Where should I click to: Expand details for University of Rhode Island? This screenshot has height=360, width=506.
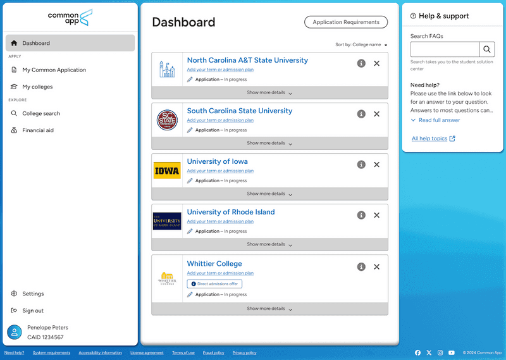click(270, 244)
